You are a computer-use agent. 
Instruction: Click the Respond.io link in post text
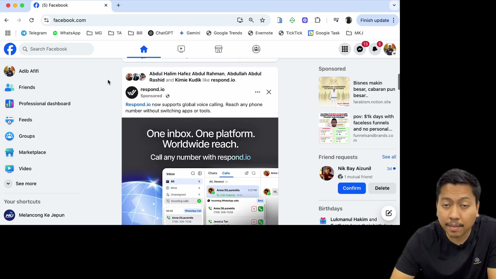pyautogui.click(x=138, y=104)
